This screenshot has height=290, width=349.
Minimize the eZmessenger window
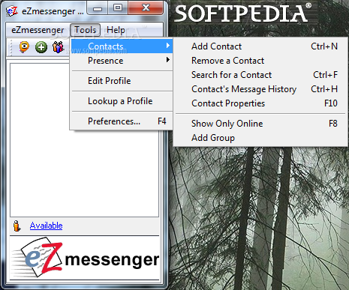tap(98, 8)
